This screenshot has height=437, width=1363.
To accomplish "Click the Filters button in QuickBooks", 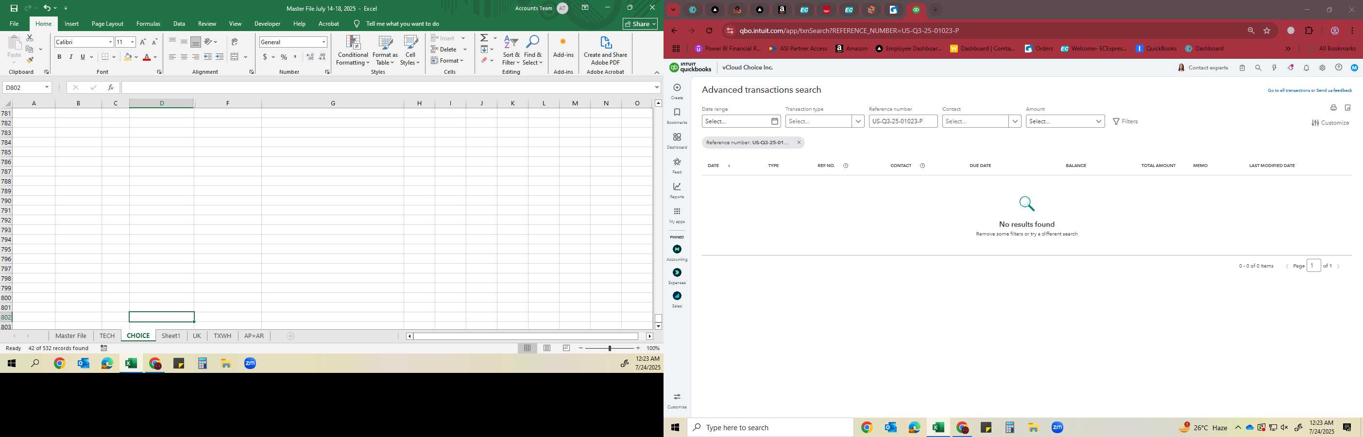I will click(1125, 122).
